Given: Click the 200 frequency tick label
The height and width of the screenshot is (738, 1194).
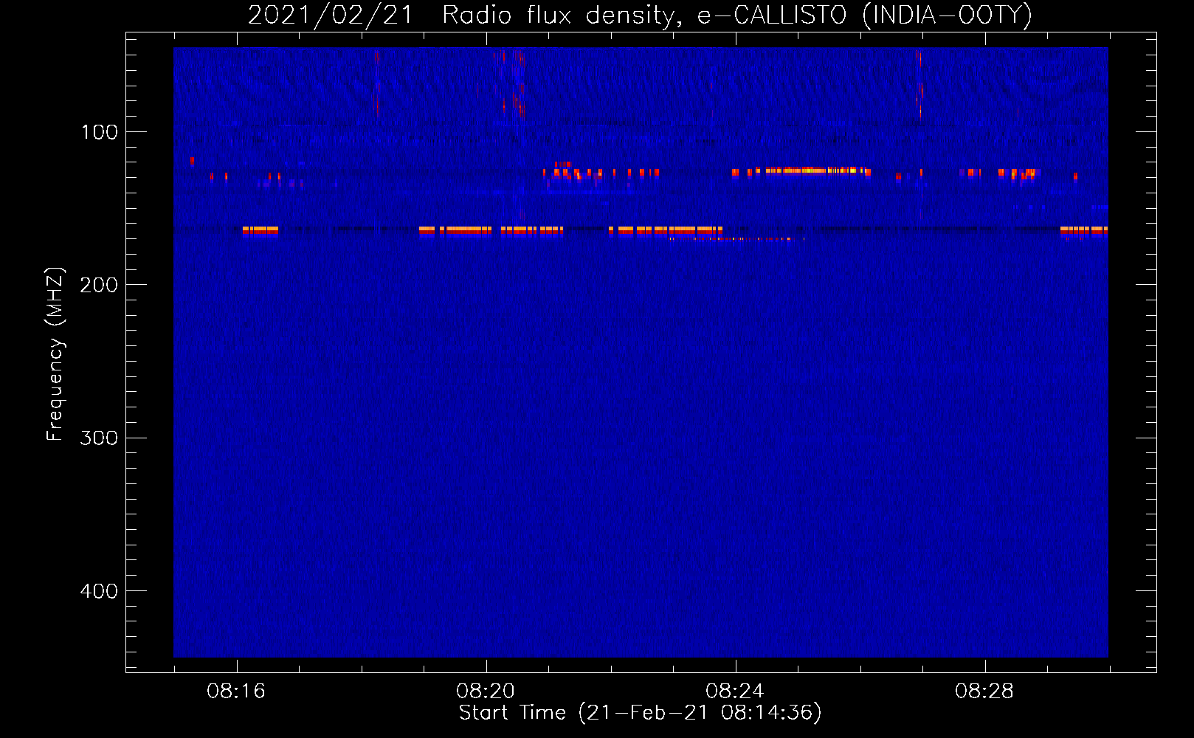Looking at the screenshot, I should coord(99,285).
